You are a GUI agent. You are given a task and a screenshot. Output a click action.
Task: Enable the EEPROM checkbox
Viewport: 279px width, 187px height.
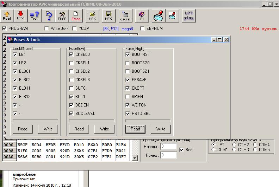point(143,28)
